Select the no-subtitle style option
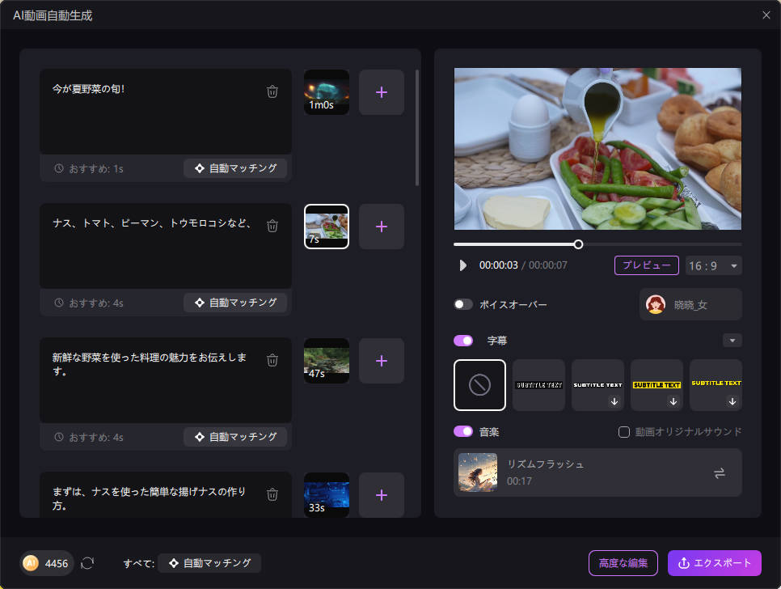Screen dimensions: 781x589 coord(479,385)
